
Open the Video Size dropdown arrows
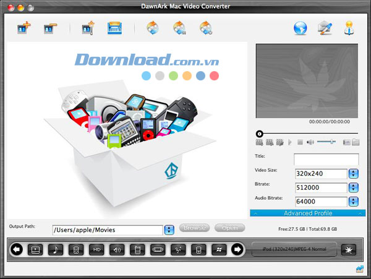354,174
